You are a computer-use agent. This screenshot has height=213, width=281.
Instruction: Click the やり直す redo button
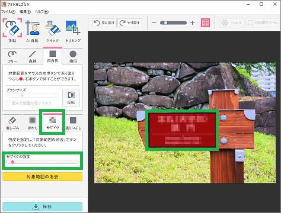[x=130, y=23]
